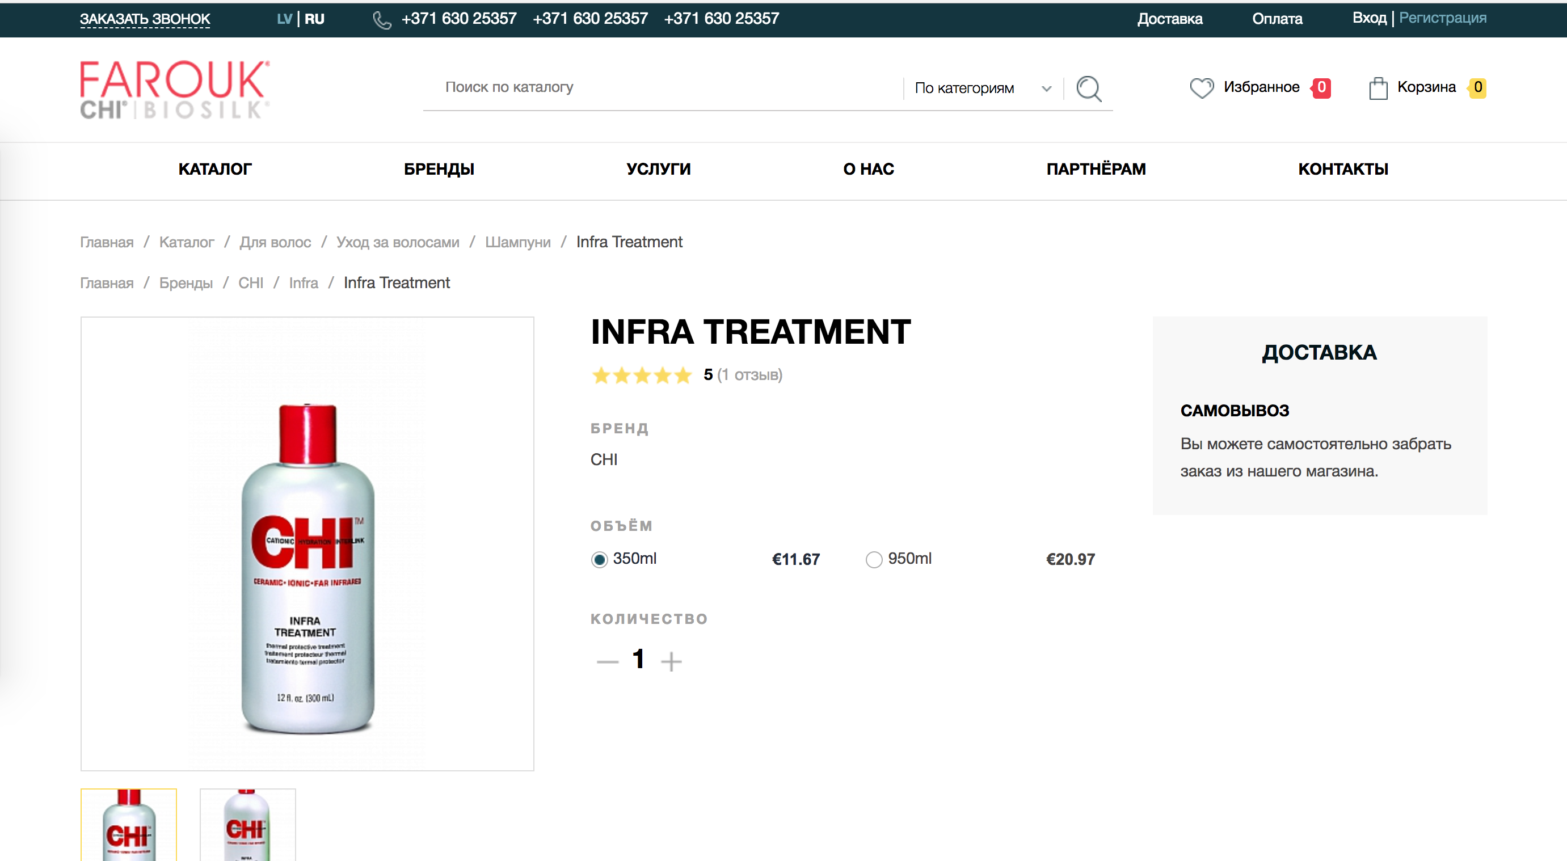Open the ПАРТНЁРАМ menu
This screenshot has width=1567, height=861.
pos(1096,169)
